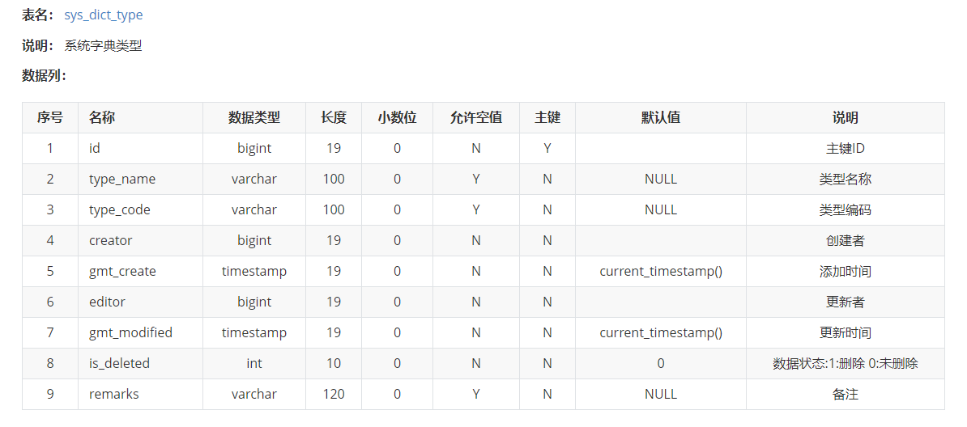Image resolution: width=967 pixels, height=427 pixels.
Task: Click the 允许空值 column header
Action: click(x=476, y=118)
